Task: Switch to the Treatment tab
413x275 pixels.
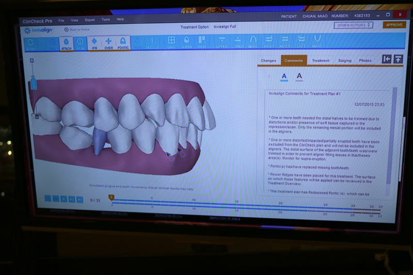Action: (321, 60)
